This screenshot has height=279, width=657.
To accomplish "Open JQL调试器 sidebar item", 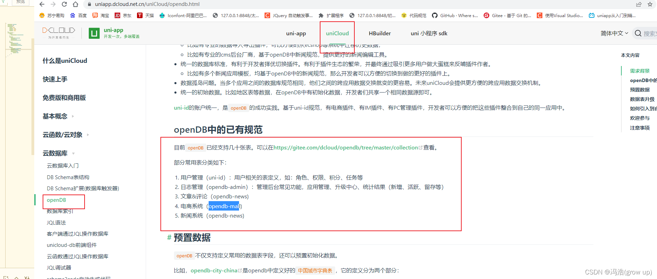I will coord(59,268).
